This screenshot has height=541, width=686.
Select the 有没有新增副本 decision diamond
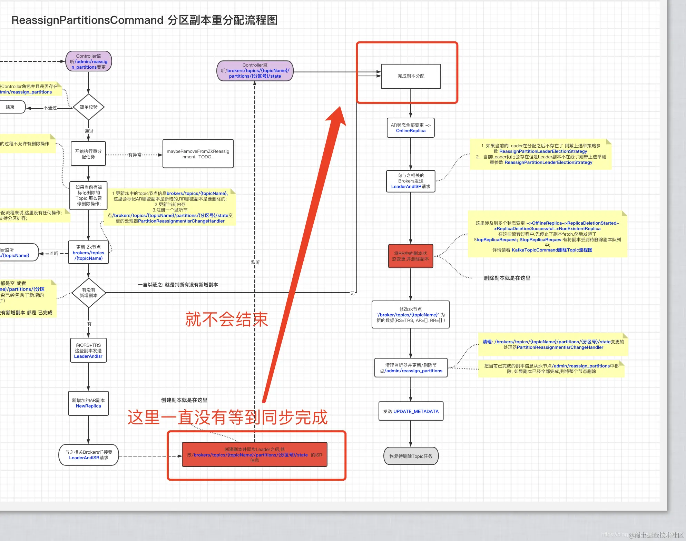88,293
